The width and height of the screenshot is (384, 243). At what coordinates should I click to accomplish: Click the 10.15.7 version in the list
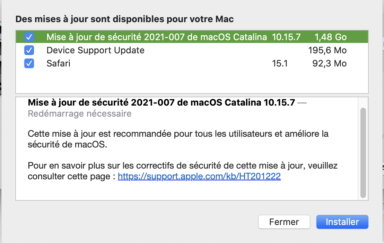point(286,37)
